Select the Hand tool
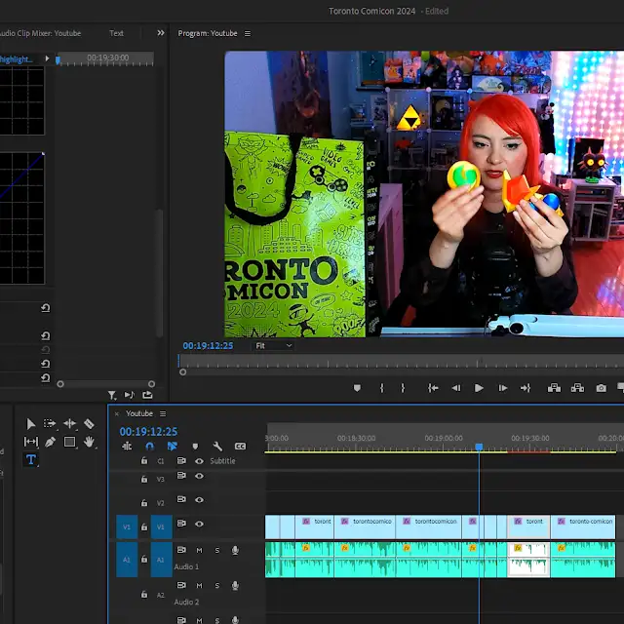The width and height of the screenshot is (624, 624). tap(89, 442)
